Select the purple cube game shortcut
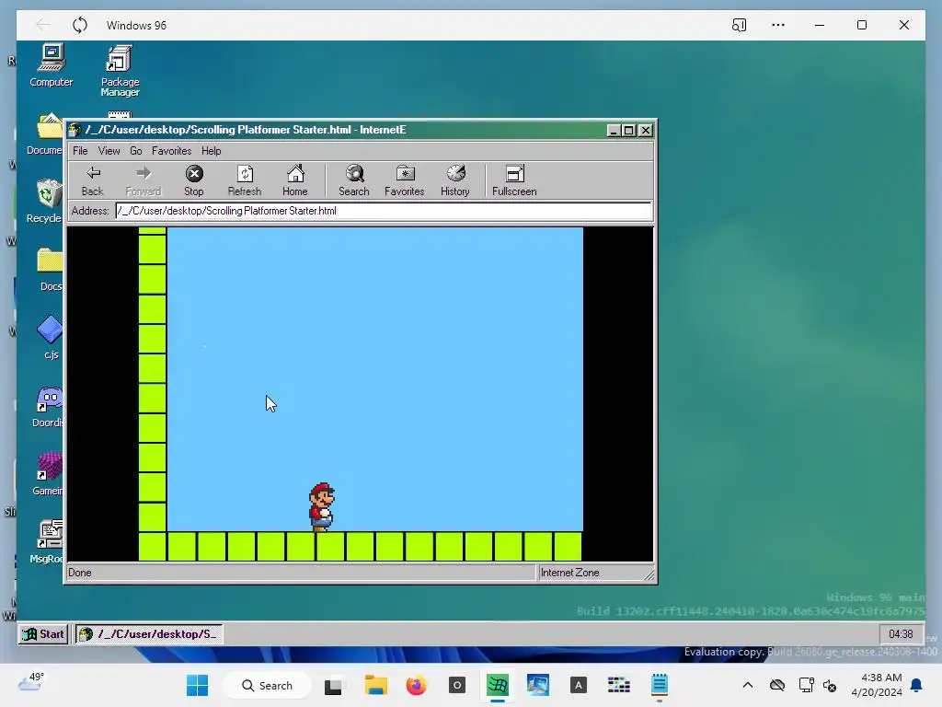 coord(48,474)
